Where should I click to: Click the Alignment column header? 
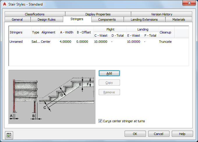click(50, 32)
